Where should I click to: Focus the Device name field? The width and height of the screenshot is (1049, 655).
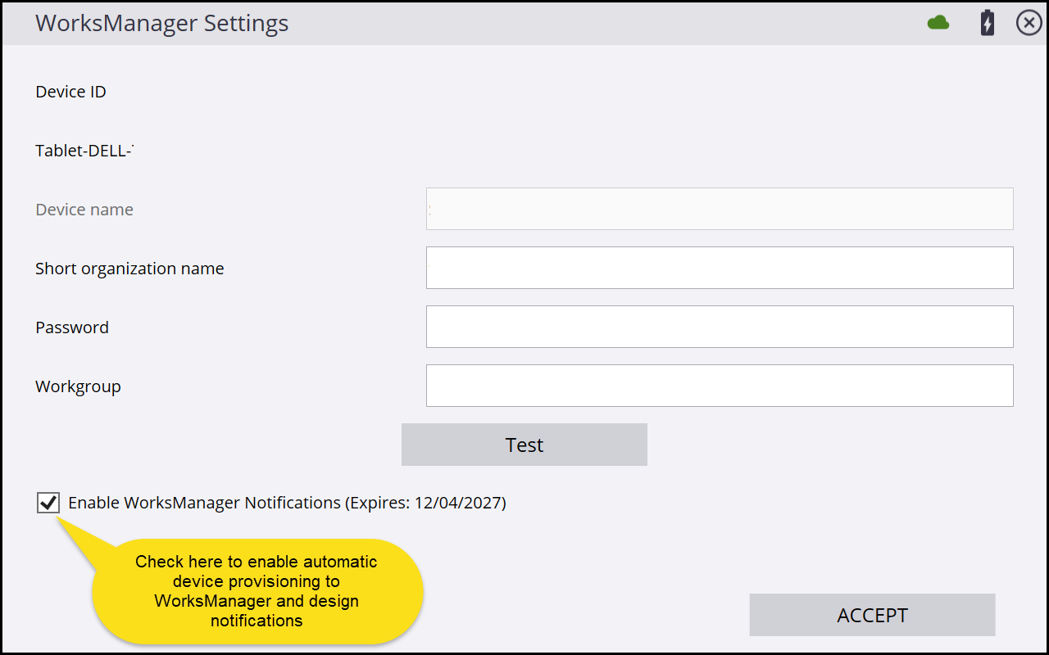click(x=720, y=209)
